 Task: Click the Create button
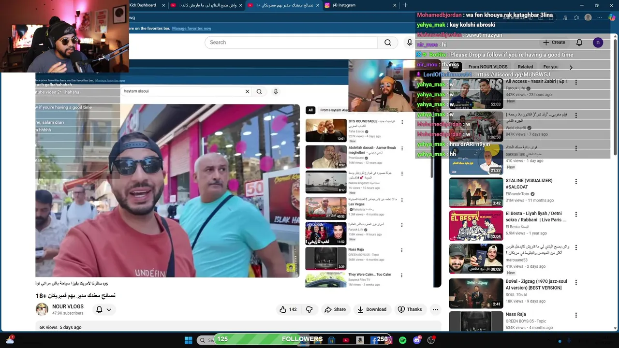coord(554,43)
